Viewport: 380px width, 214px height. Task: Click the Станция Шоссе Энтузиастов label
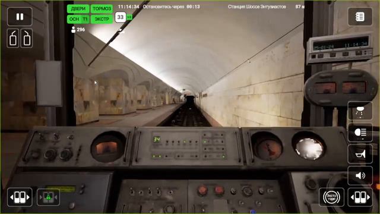click(257, 7)
